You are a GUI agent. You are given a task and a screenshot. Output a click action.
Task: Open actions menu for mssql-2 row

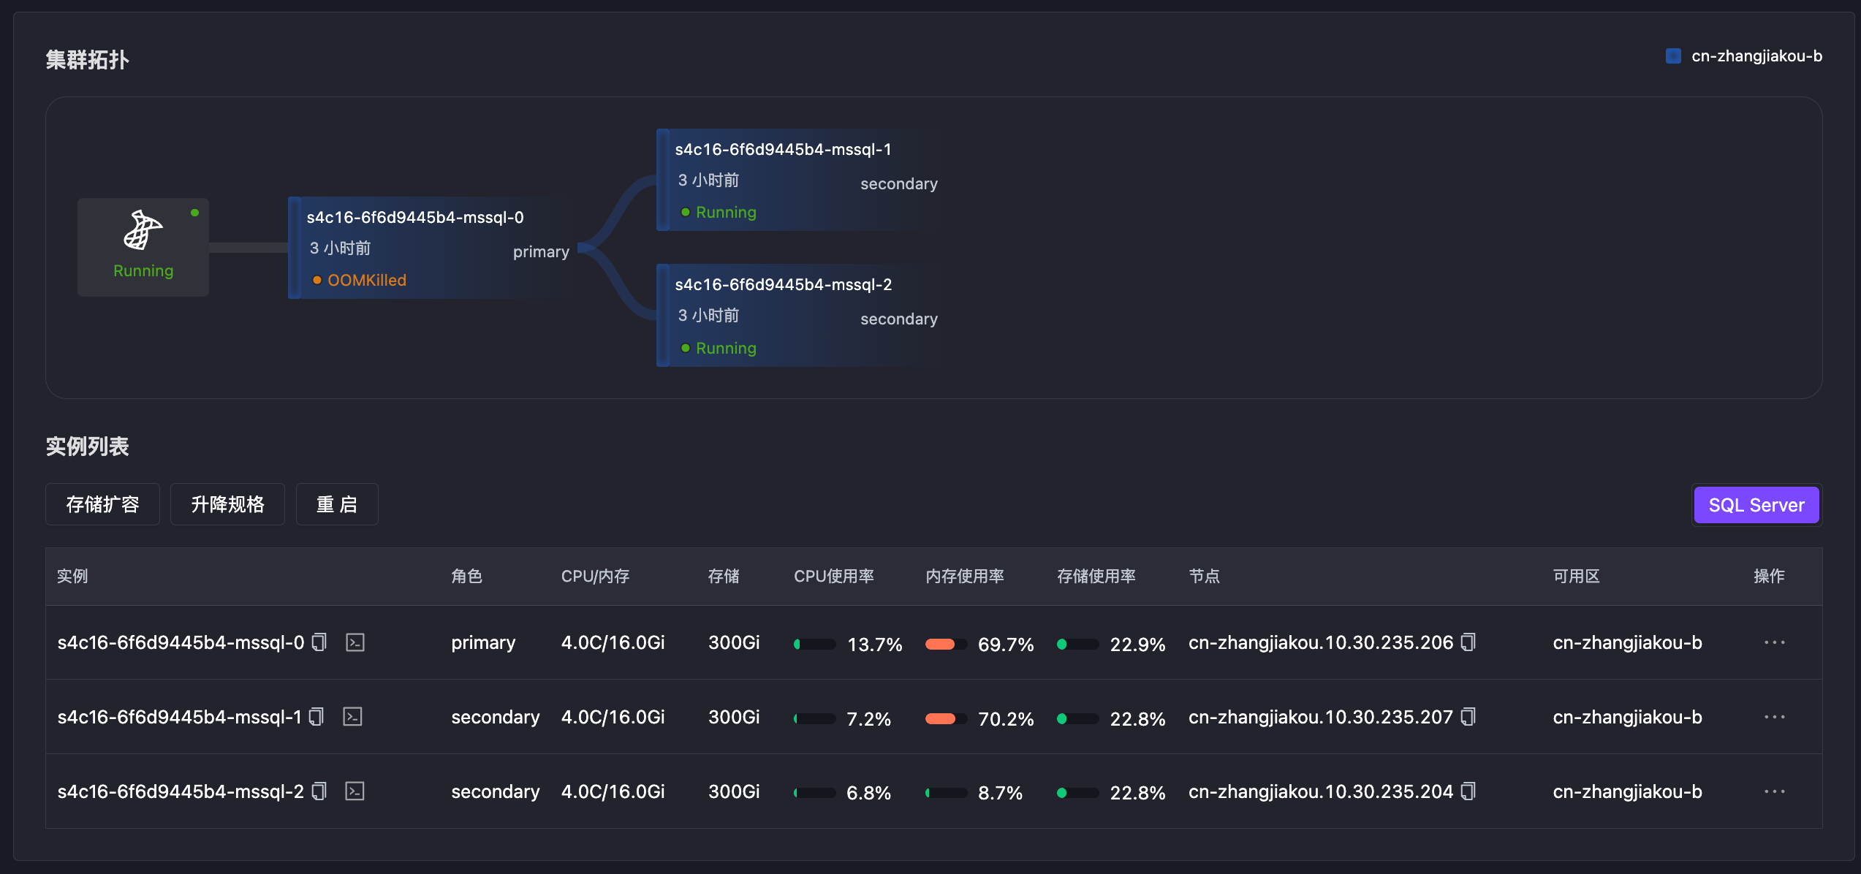coord(1775,791)
